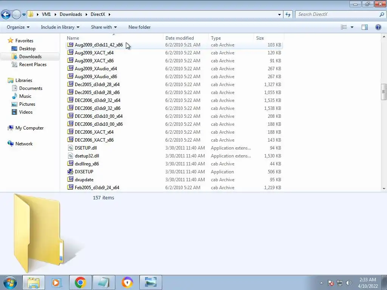387x290 pixels.
Task: Select DEC2006_d3dx10_00_x86 file name
Action: pyautogui.click(x=99, y=124)
